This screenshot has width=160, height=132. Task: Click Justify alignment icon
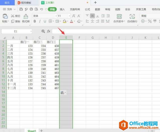103,21
